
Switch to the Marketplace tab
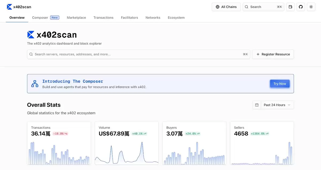(x=76, y=18)
